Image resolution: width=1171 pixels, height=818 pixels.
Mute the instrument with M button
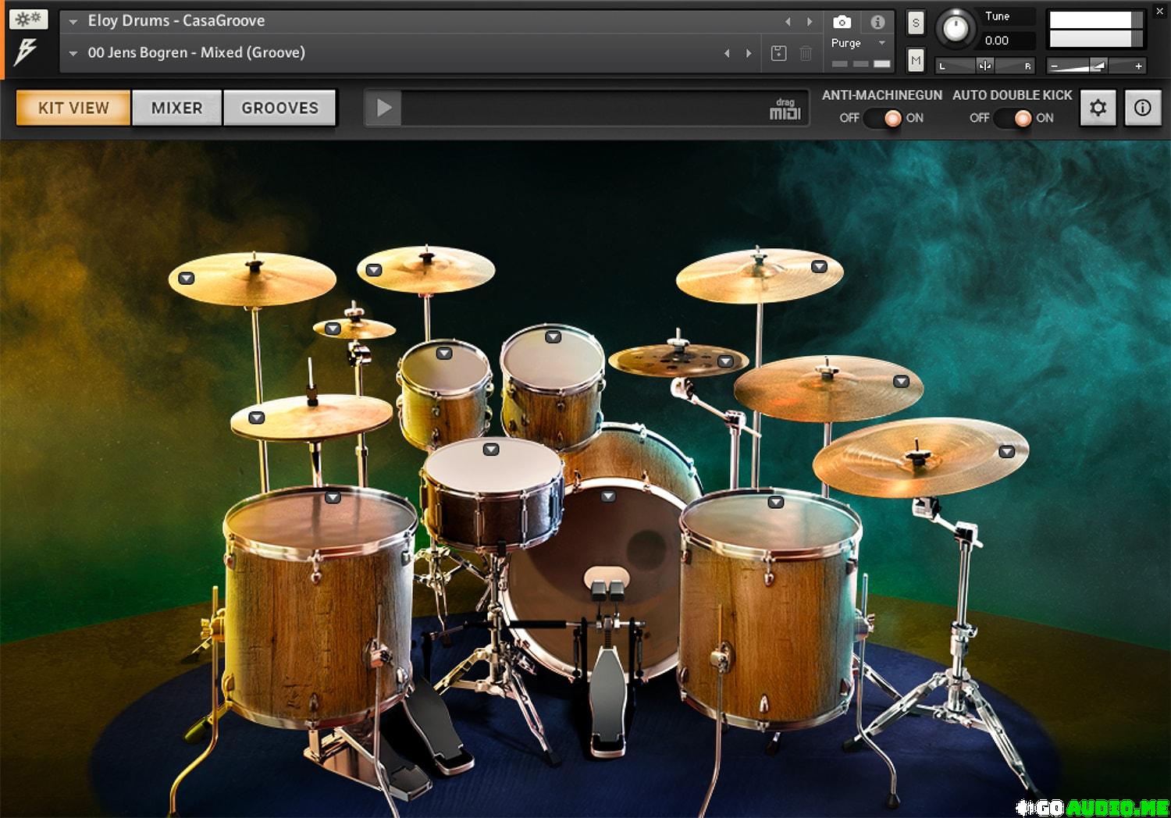coord(916,60)
